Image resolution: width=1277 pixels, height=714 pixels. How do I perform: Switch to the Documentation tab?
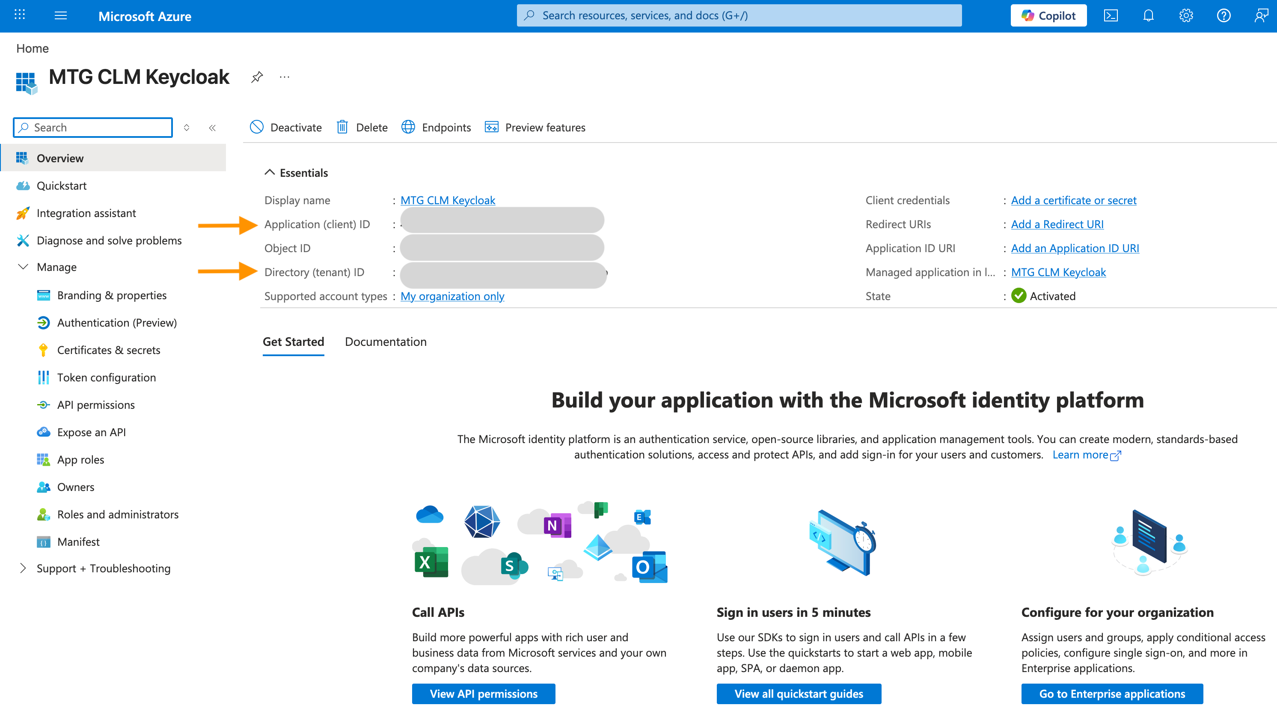coord(386,342)
